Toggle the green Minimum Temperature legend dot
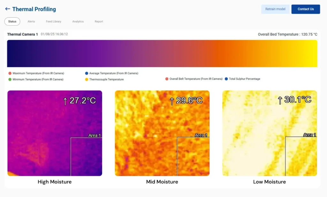 (x=10, y=80)
